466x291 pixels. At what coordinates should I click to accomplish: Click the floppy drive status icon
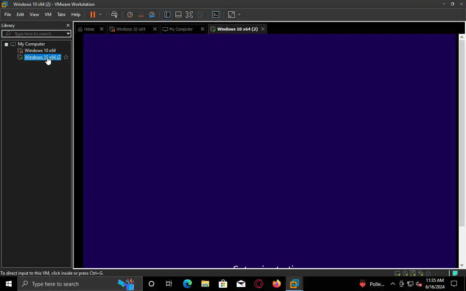413,273
